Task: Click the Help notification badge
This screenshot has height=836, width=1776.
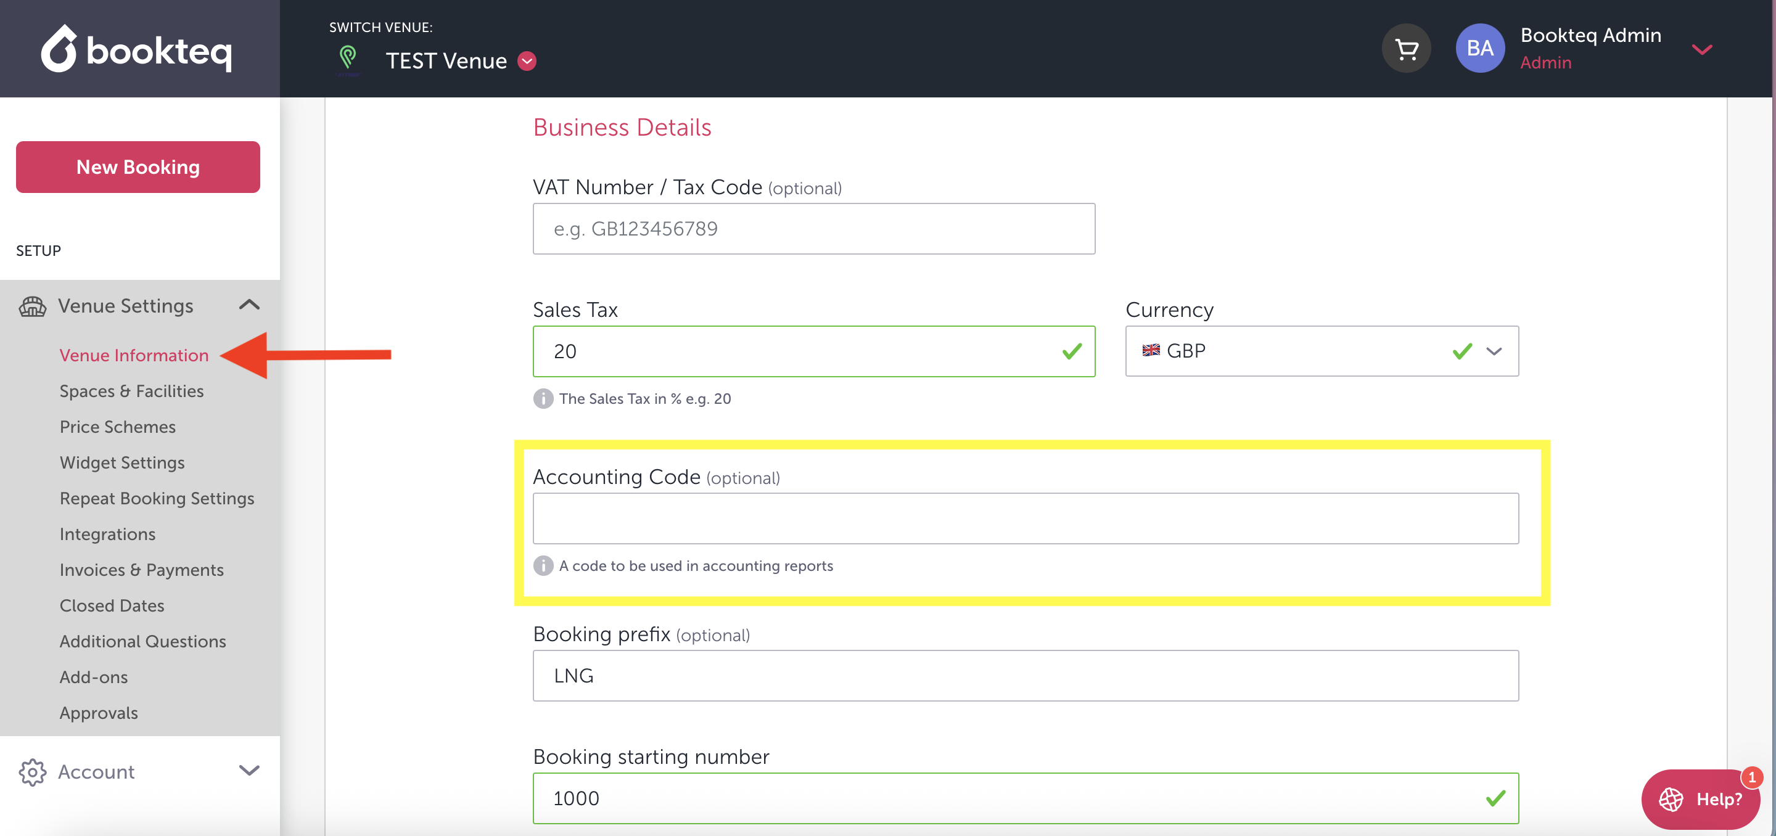Action: (1751, 777)
